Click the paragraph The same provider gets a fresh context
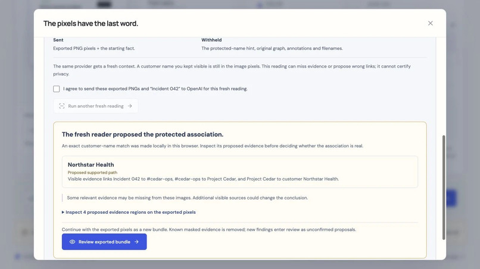480x269 pixels. [x=232, y=70]
